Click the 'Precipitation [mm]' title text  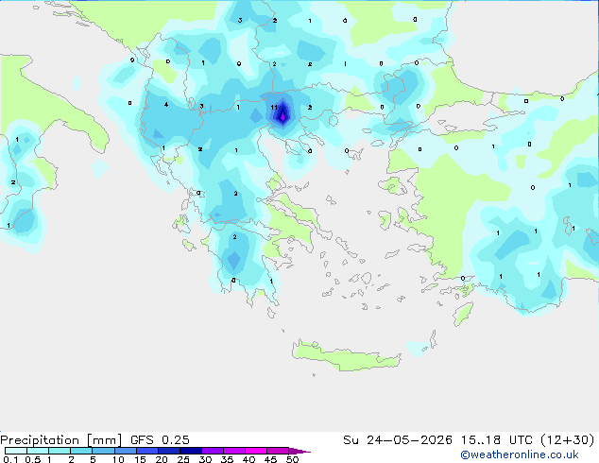click(61, 440)
